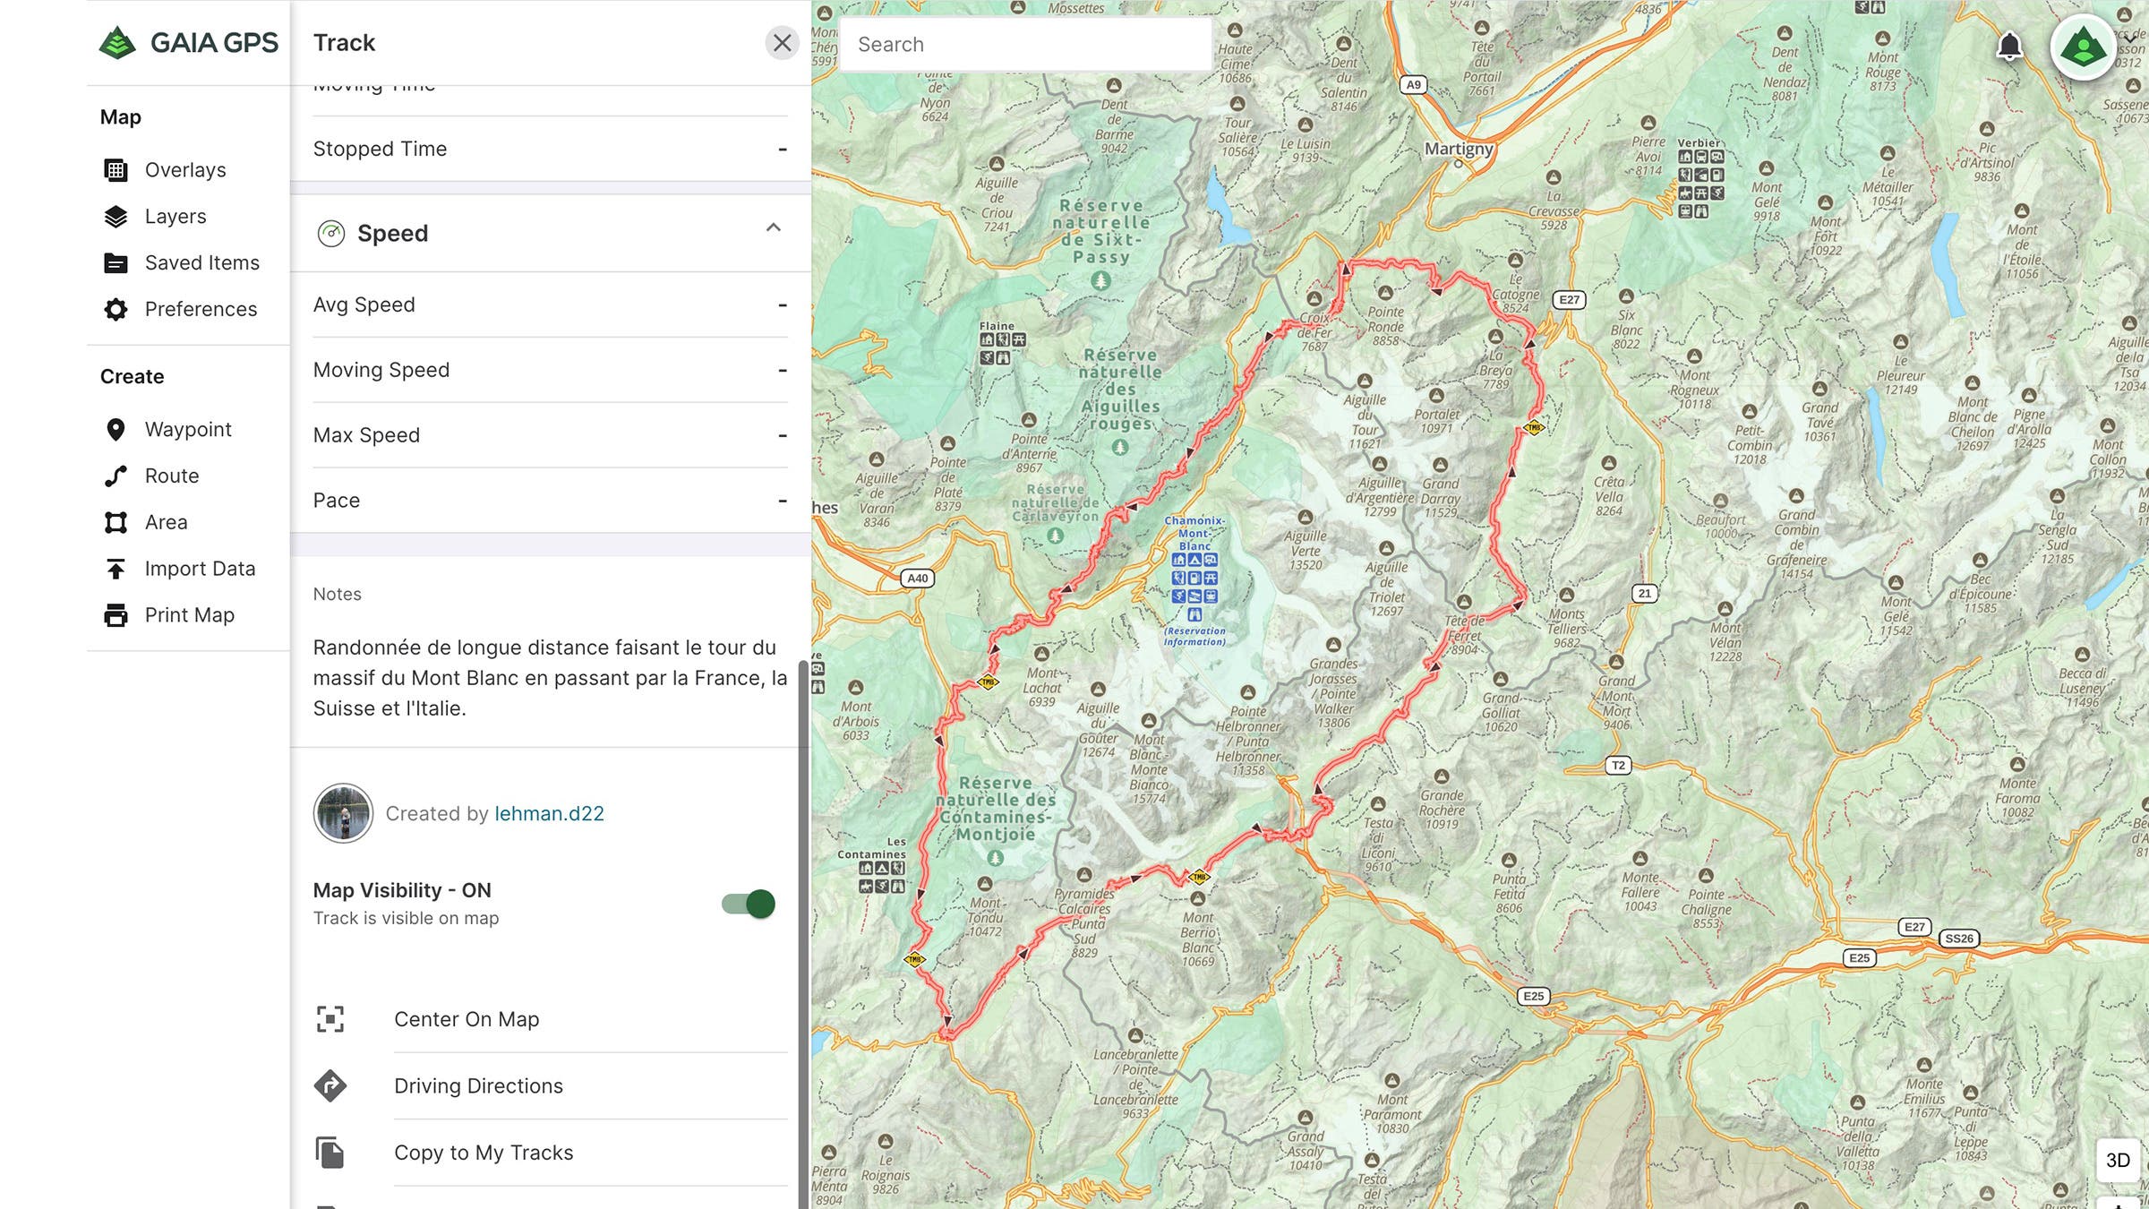Open Saved Items

201,262
